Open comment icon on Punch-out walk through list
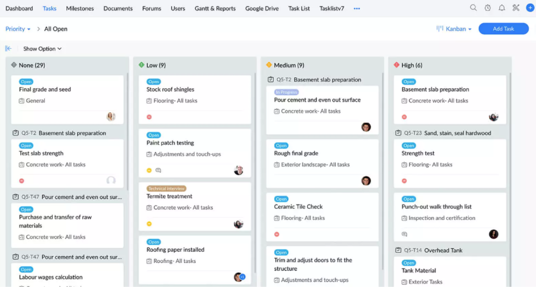 click(x=404, y=234)
